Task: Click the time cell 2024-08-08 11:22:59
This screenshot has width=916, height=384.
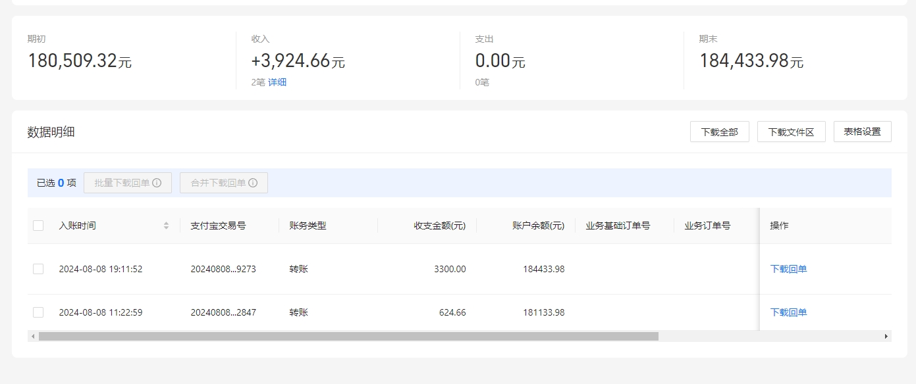Action: tap(101, 312)
